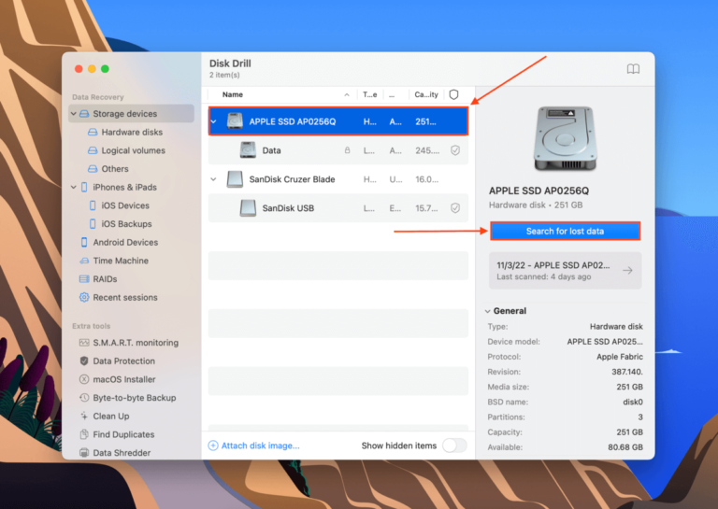Collapse the APPLE SSD AP0256Q disk row
This screenshot has height=509, width=718.
(214, 121)
